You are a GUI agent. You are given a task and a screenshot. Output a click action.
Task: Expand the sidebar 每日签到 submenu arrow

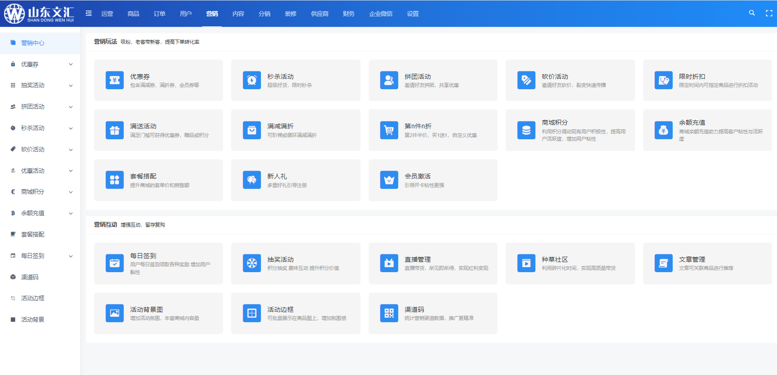pos(71,256)
